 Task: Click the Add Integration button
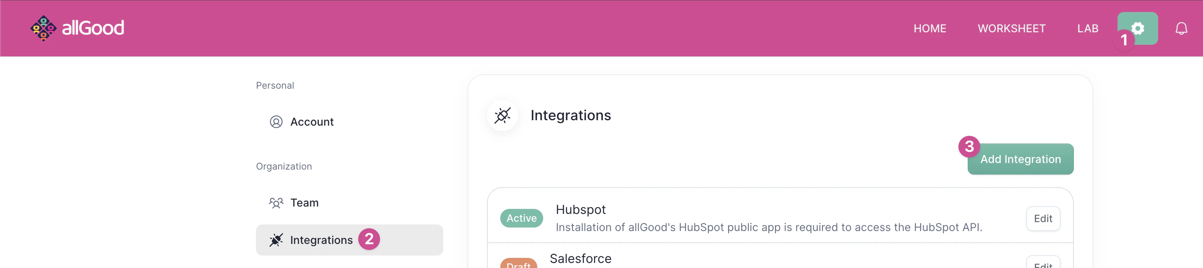(1020, 159)
